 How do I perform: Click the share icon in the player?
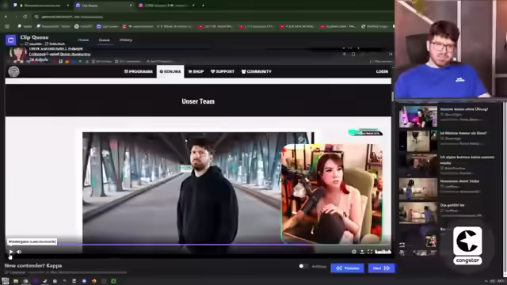click(362, 252)
